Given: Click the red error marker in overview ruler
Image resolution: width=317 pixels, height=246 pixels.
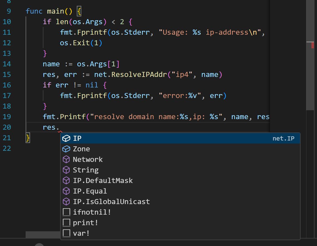Looking at the screenshot, I should (x=313, y=45).
